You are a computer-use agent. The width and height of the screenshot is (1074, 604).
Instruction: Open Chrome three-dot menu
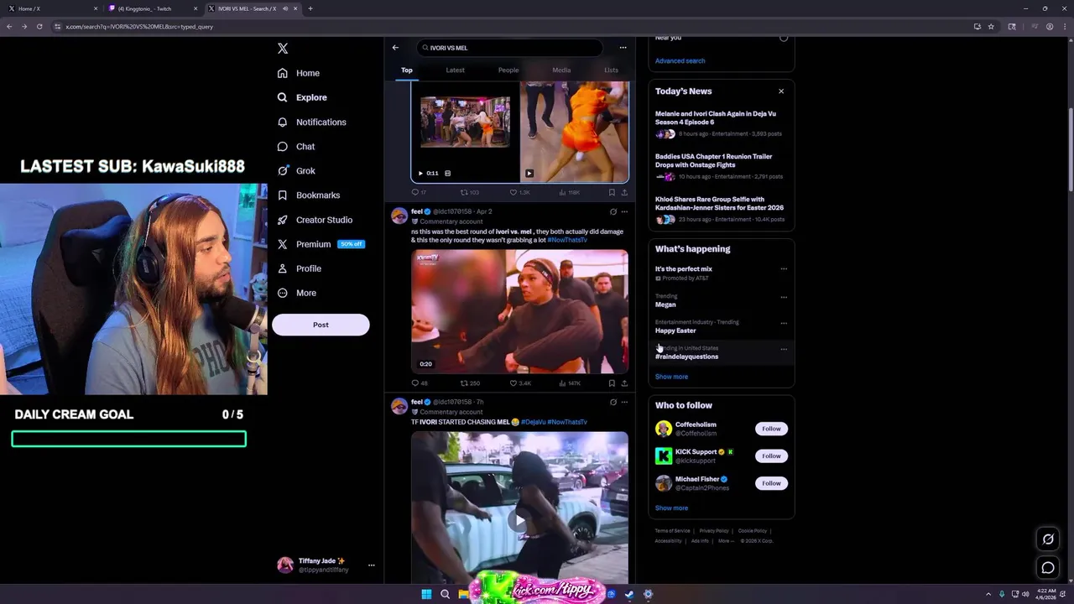coord(1065,26)
